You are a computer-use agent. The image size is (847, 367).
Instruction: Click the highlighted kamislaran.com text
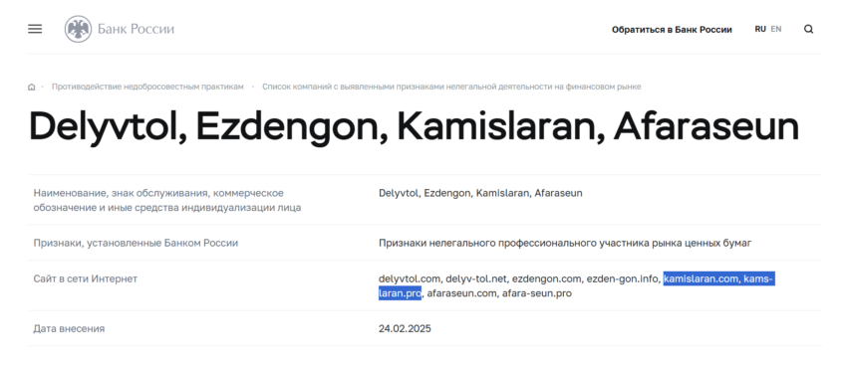(x=702, y=278)
